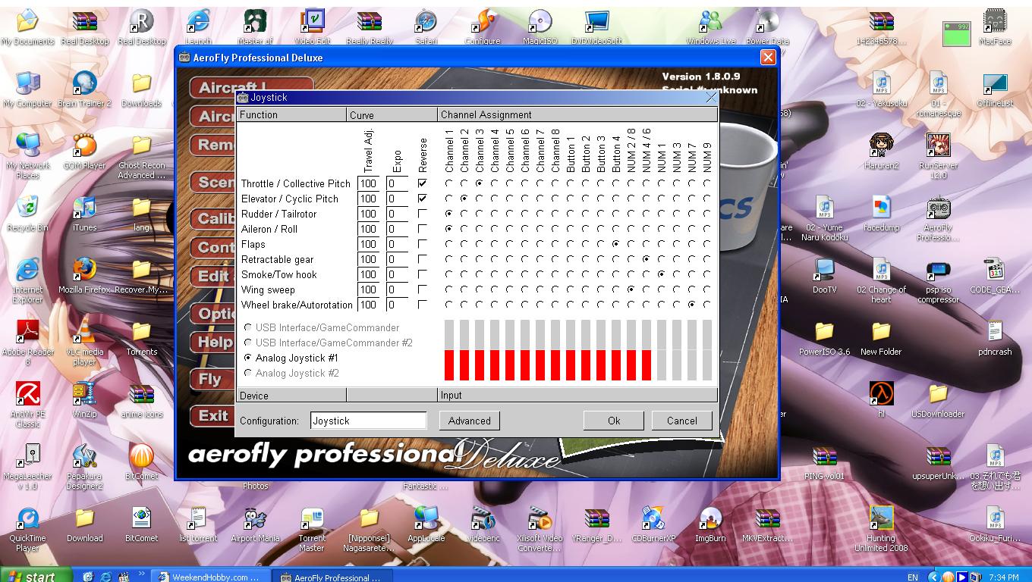This screenshot has height=582, width=1032.
Task: Focus the Travel Adj. field for Elevator
Action: point(369,199)
